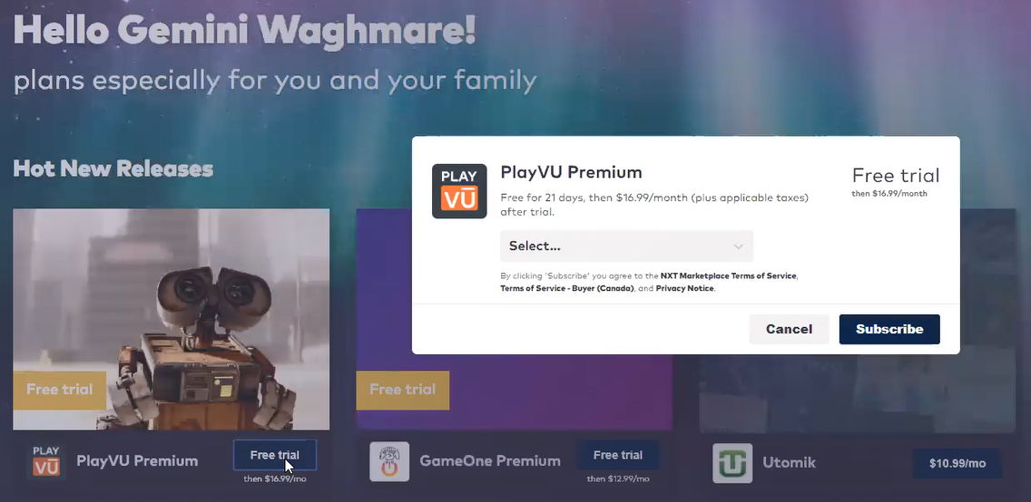Click the yellow Free trial badge on WALL-E image
This screenshot has width=1031, height=502.
pos(60,390)
